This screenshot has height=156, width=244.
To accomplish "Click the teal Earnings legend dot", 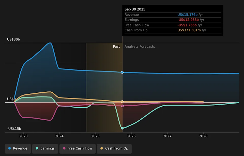I will tap(37, 149).
